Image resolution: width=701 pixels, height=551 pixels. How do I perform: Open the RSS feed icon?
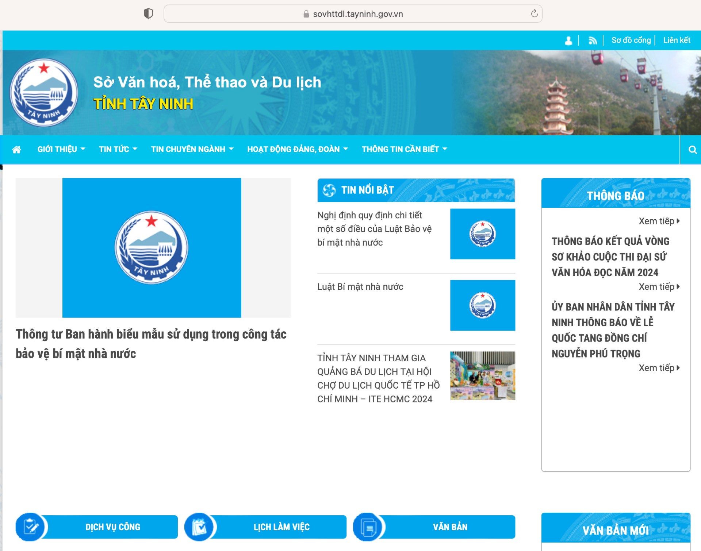click(592, 41)
